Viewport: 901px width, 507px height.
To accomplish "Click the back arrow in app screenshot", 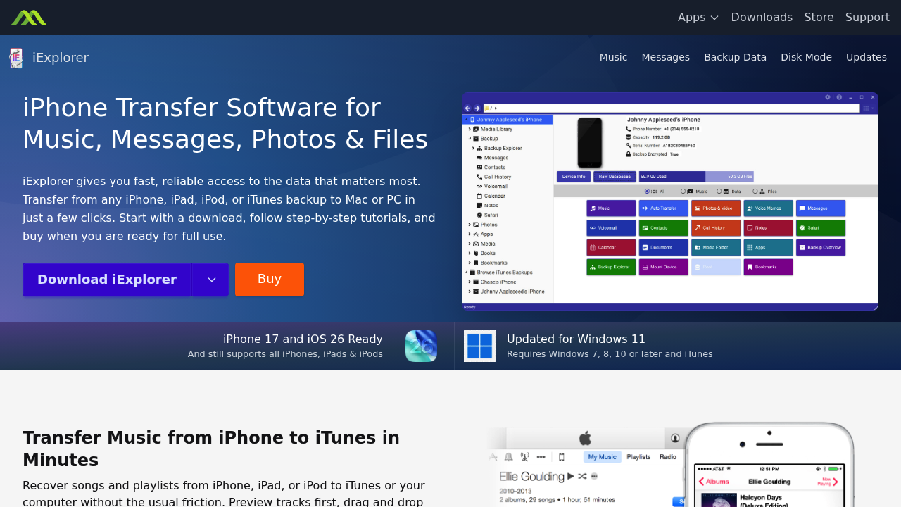I will 467,108.
